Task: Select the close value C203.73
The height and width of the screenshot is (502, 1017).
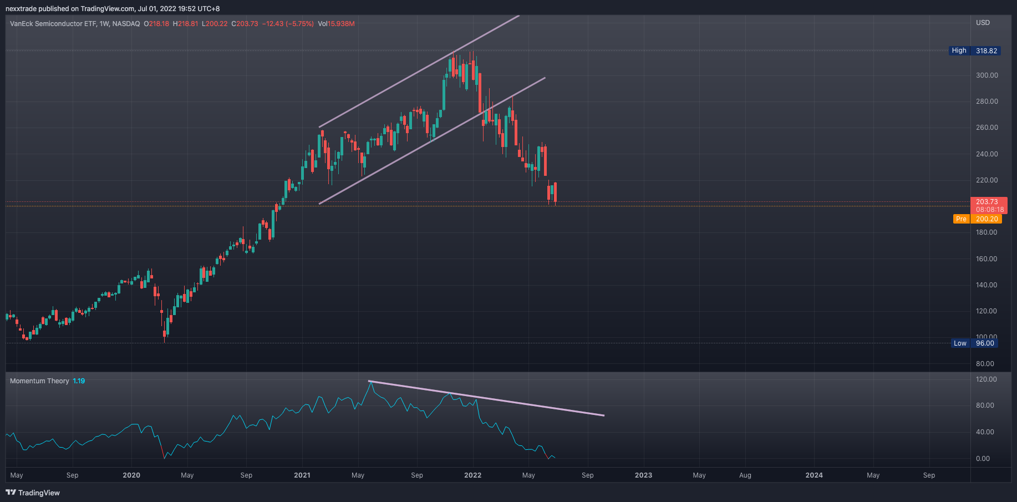Action: click(245, 24)
